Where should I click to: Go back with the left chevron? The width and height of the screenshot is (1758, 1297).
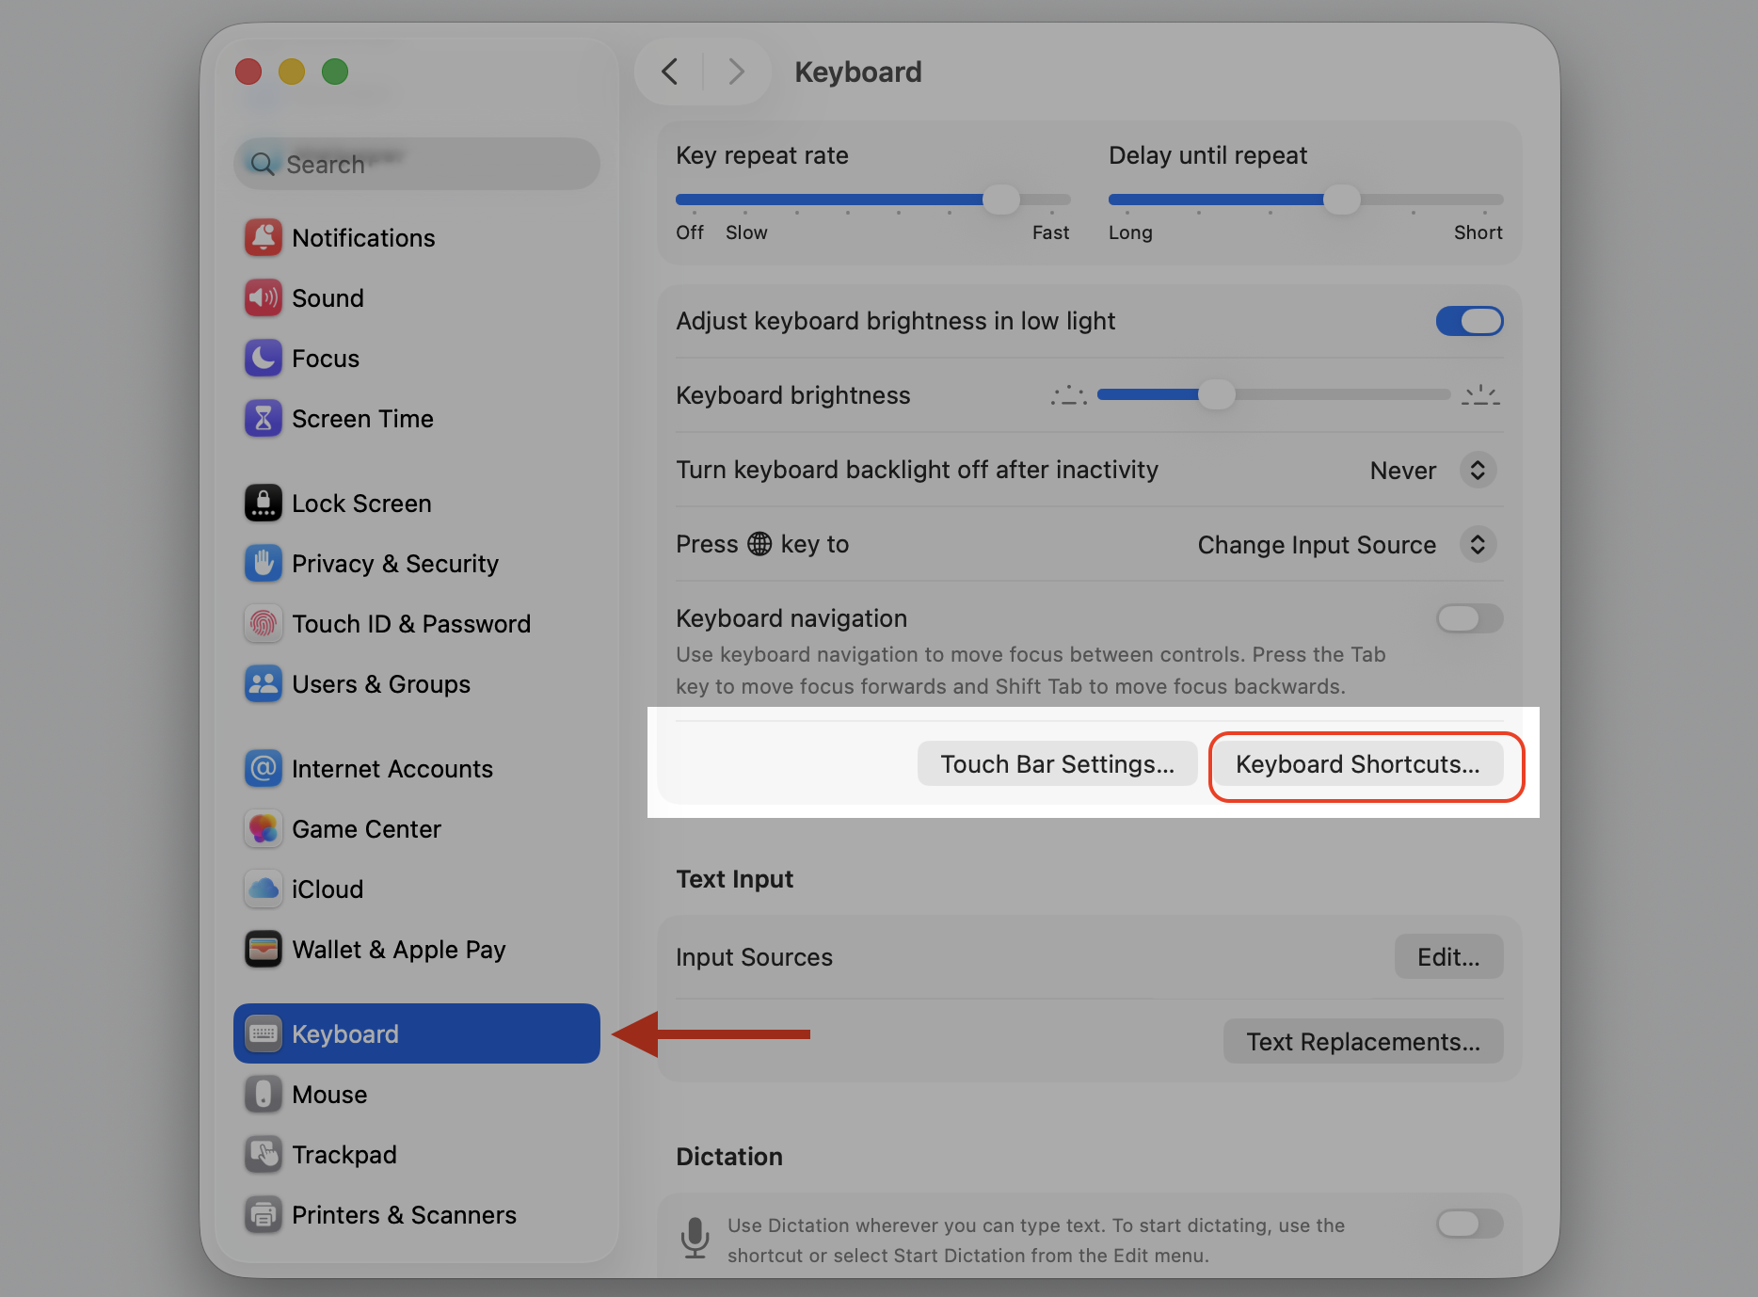[670, 72]
